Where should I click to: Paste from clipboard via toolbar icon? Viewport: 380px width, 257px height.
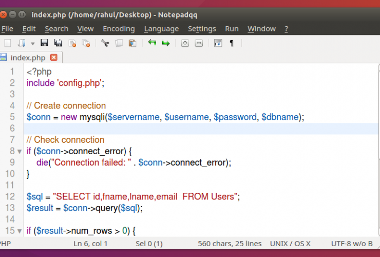[x=132, y=43]
